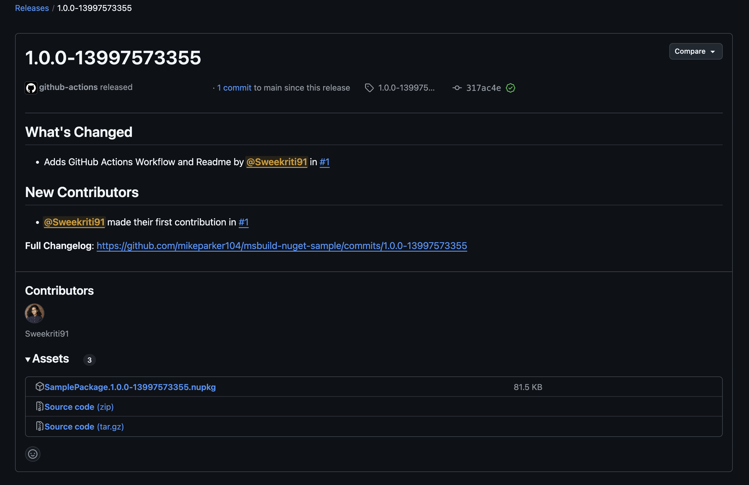Image resolution: width=749 pixels, height=485 pixels.
Task: Show the green verified check status
Action: coord(511,88)
